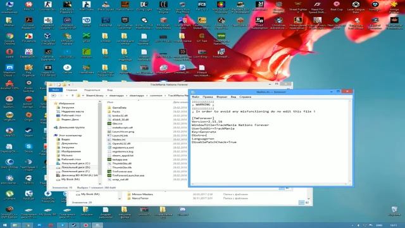Open the Windows Start button
The height and width of the screenshot is (228, 405).
[x=4, y=225]
